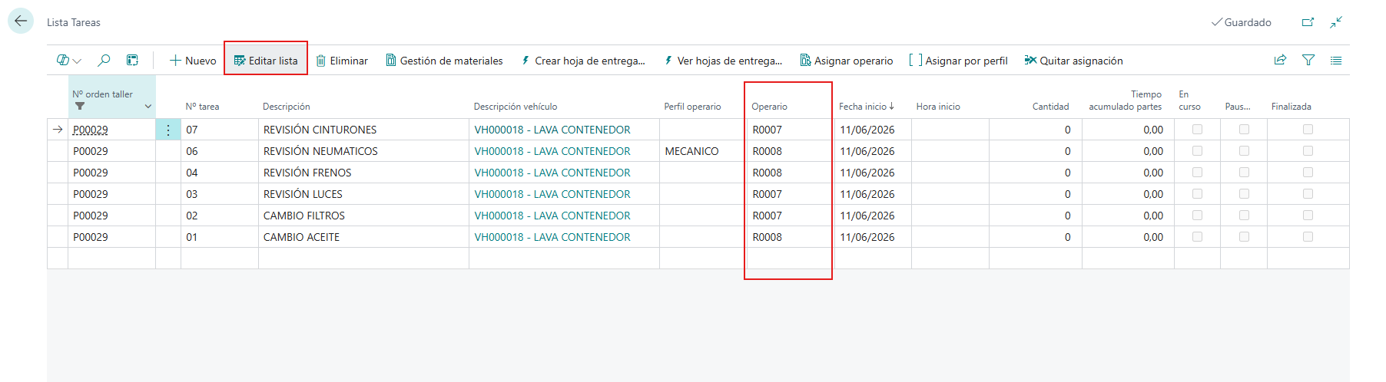1386x382 pixels.
Task: Open the filter pane funnel icon
Action: tap(1308, 60)
